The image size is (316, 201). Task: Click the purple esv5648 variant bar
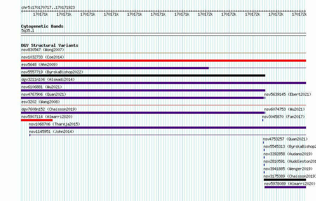(115, 68)
